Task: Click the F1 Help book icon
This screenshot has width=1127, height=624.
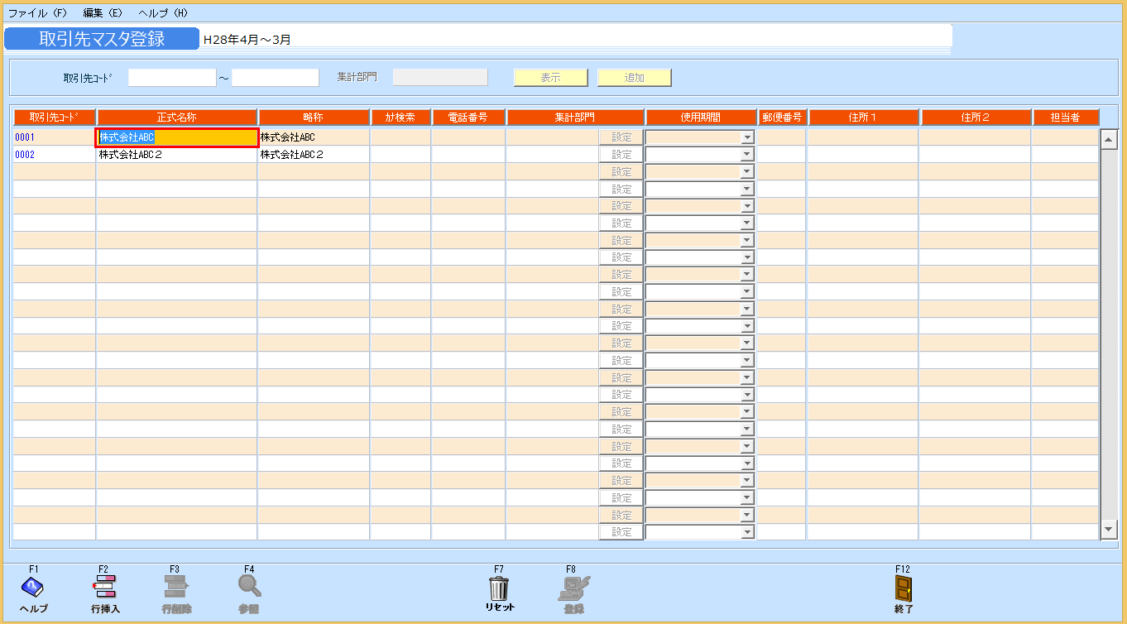Action: click(32, 588)
